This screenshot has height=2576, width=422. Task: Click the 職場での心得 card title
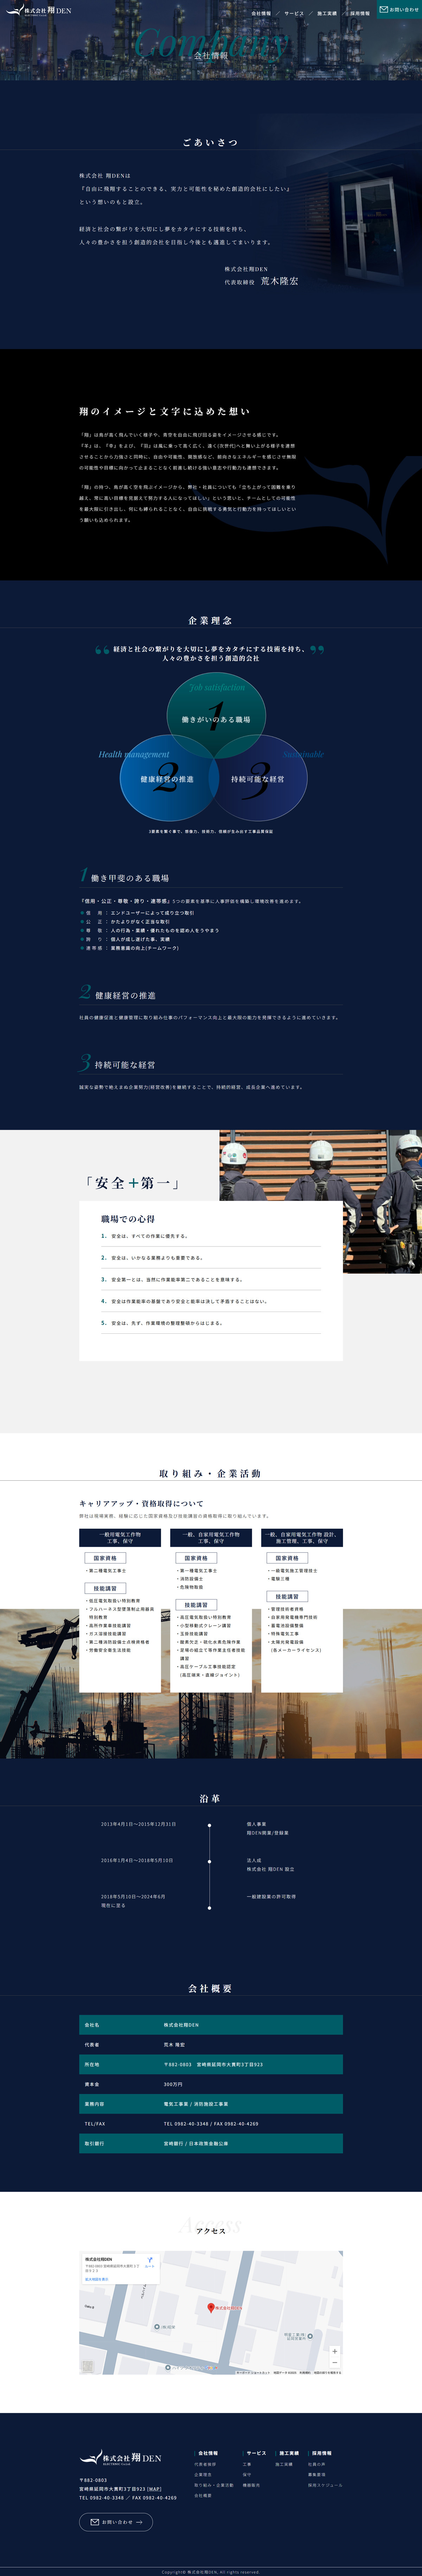tap(128, 1219)
